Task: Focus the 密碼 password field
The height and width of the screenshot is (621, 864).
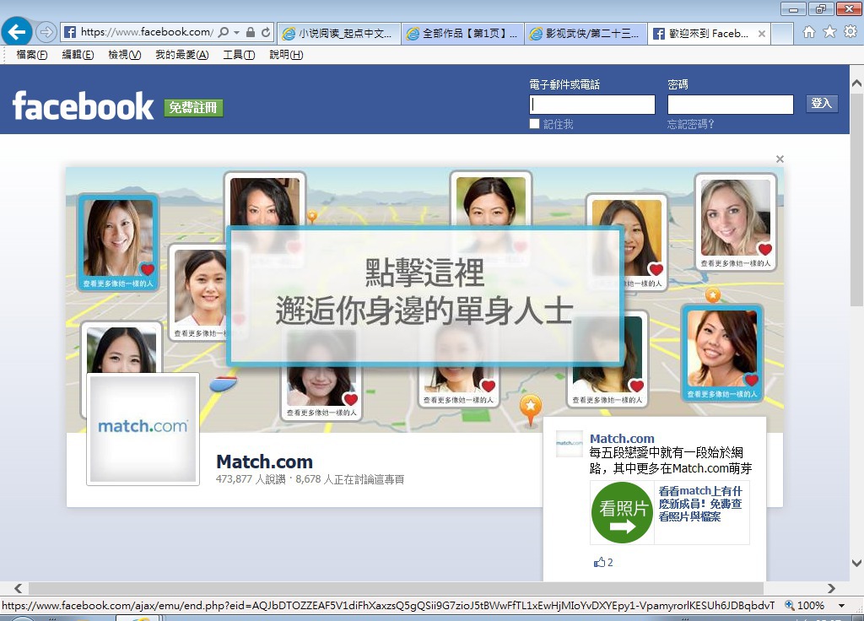Action: click(731, 104)
